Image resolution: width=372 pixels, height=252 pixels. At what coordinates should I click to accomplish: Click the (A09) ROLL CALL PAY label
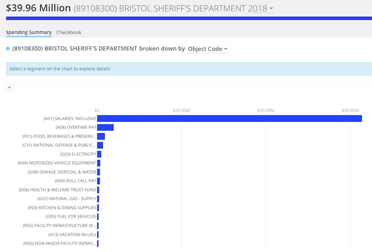pyautogui.click(x=76, y=181)
